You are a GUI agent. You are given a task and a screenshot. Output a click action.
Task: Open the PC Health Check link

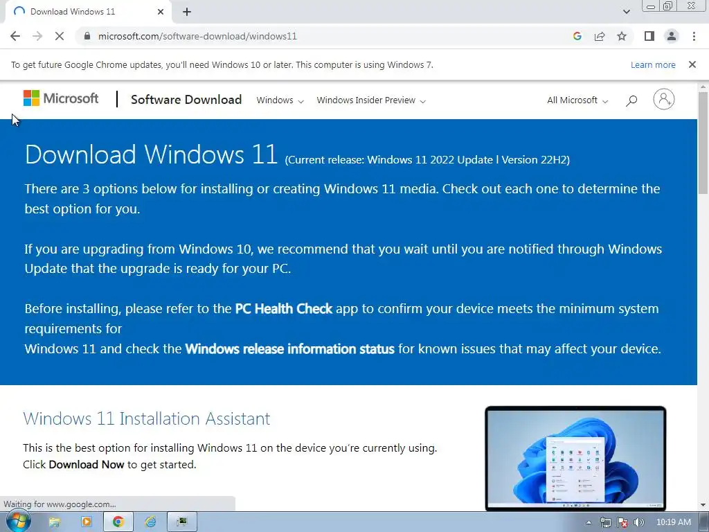click(283, 308)
